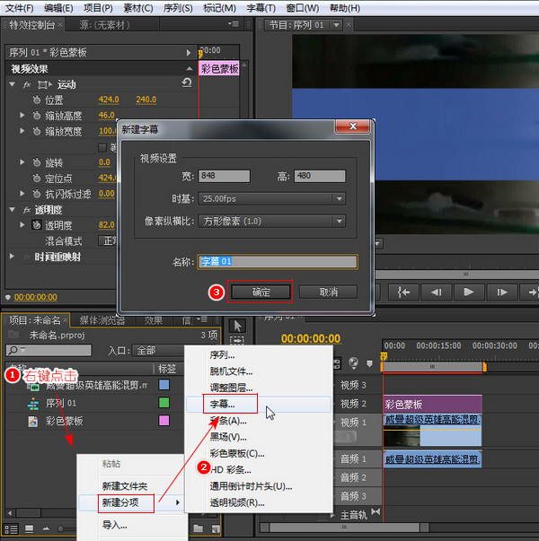539x541 pixels.
Task: Choose 字幕... from the new item submenu
Action: [259, 404]
